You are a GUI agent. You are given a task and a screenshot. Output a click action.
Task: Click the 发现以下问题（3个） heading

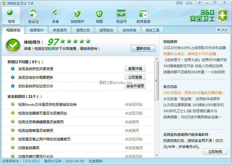click(26, 62)
